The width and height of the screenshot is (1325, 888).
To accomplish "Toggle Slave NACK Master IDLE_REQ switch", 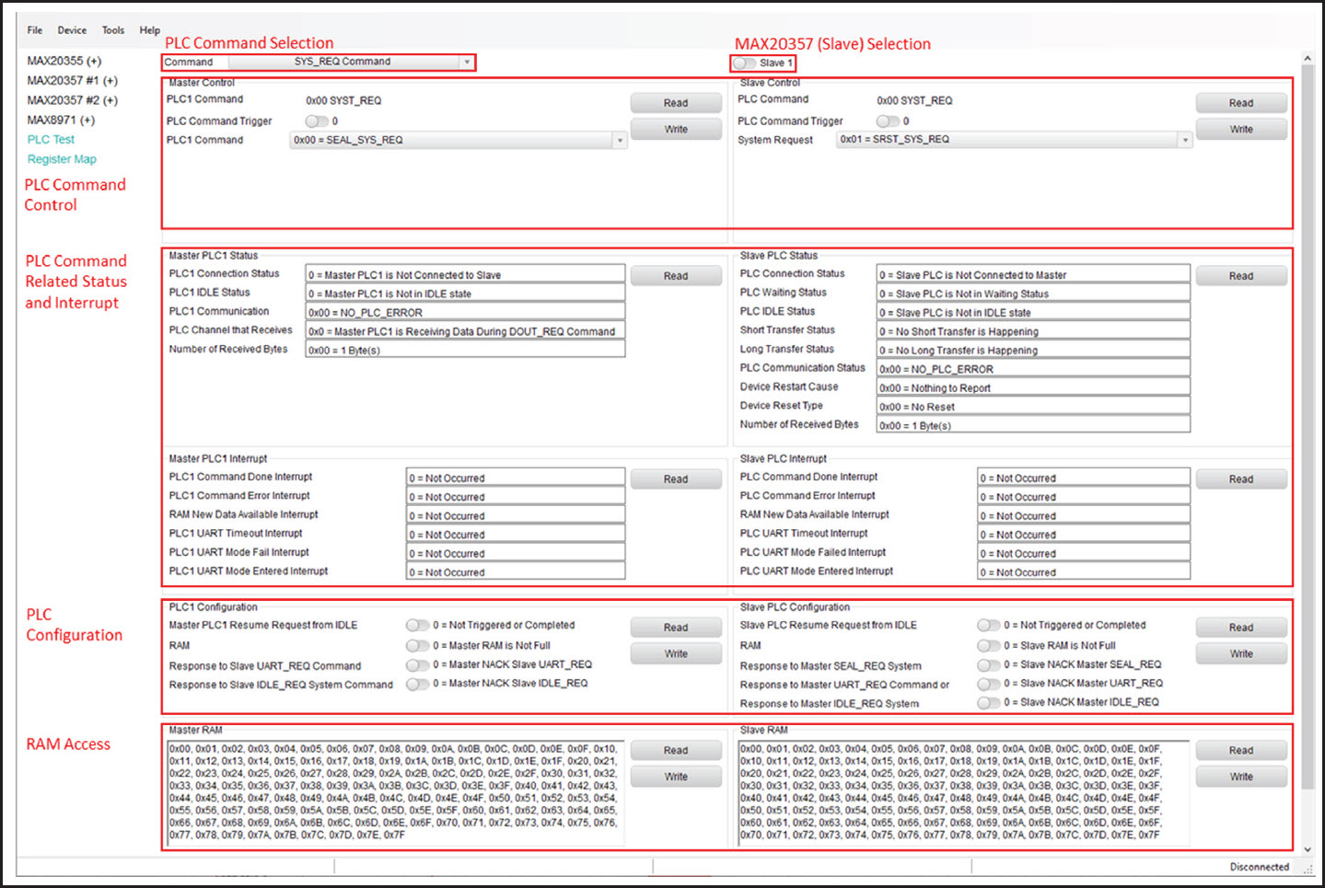I will tap(988, 703).
